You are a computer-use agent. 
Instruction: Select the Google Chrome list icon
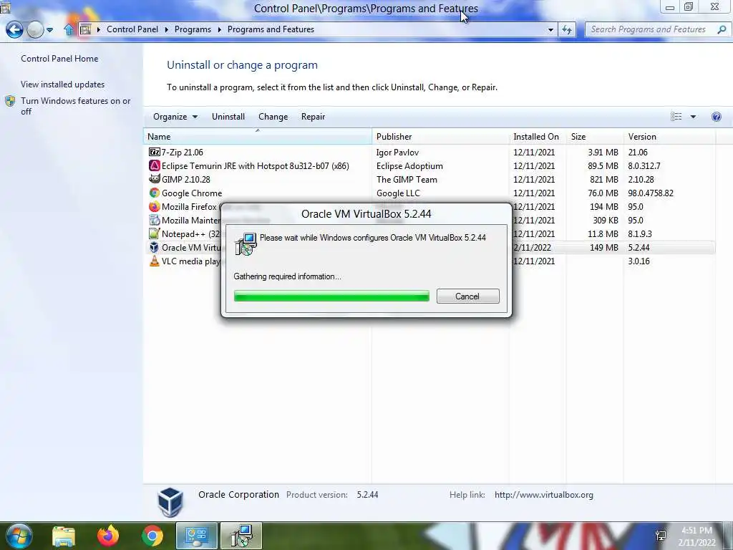155,193
